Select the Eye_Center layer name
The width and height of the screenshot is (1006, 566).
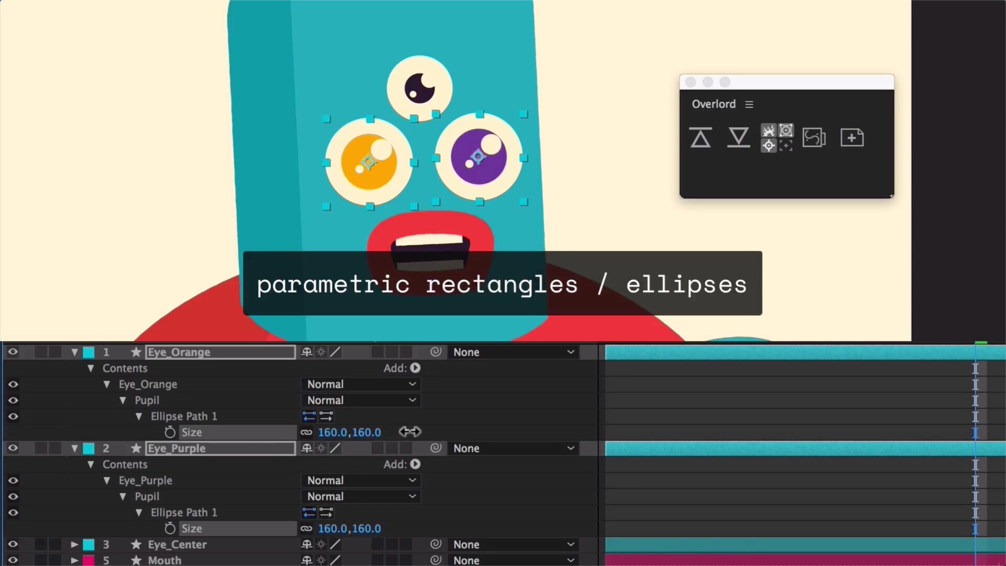[177, 545]
